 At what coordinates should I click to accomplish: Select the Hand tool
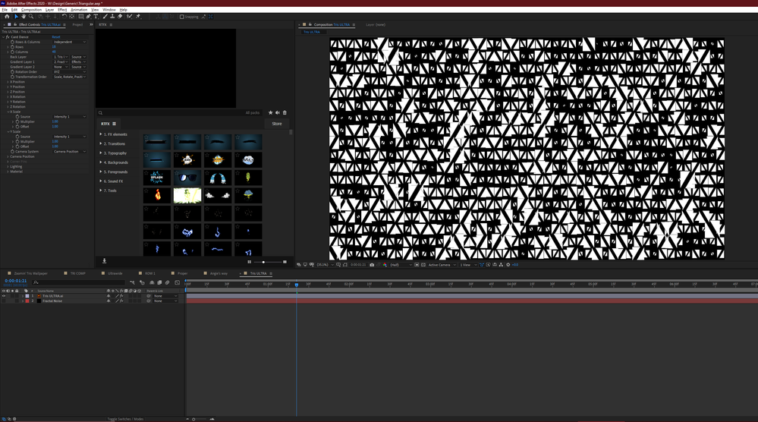[24, 17]
